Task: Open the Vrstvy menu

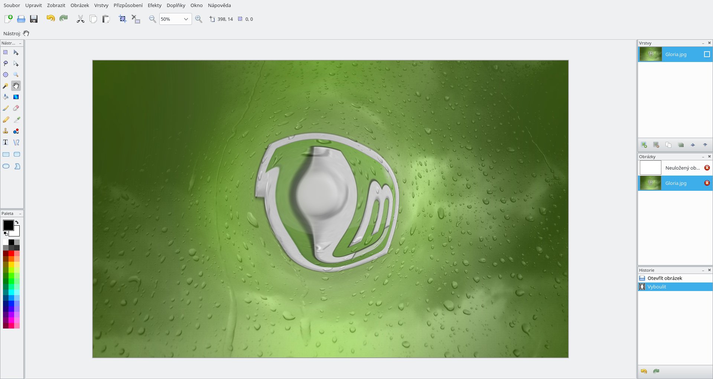Action: [x=101, y=5]
